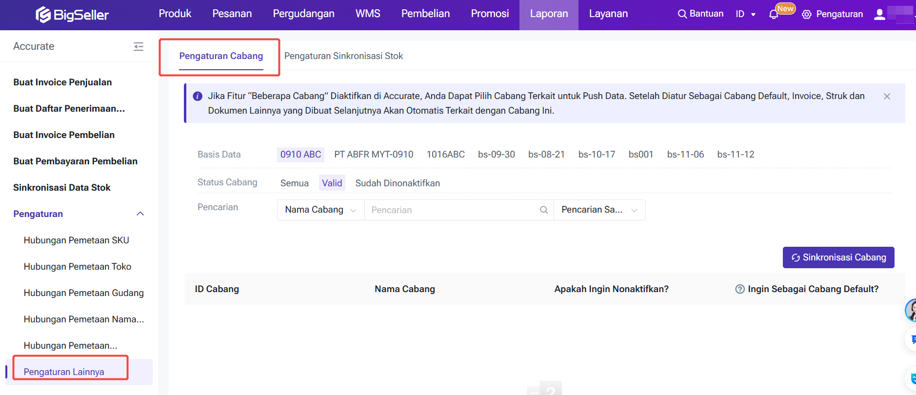Collapse the Accurate sidebar menu icon
The height and width of the screenshot is (395, 916).
[139, 46]
